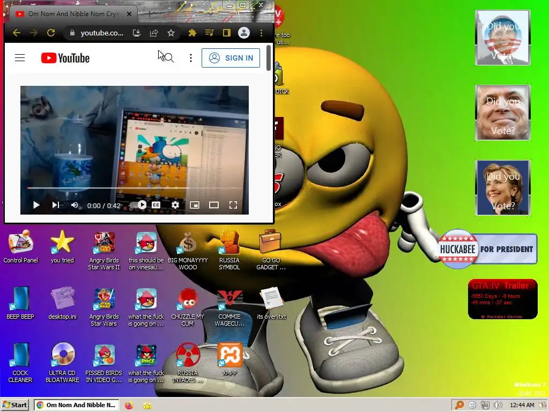Select the BIG MONAYYYY WOOO icon

coord(188,251)
